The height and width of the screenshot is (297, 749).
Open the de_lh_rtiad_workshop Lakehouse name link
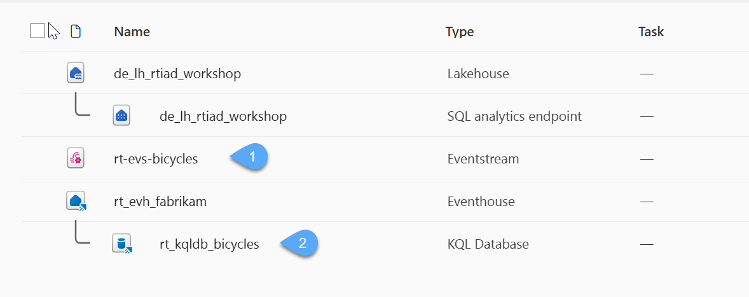click(x=177, y=74)
